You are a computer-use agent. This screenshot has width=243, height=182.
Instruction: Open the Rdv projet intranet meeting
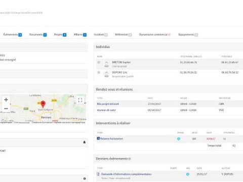click(108, 104)
